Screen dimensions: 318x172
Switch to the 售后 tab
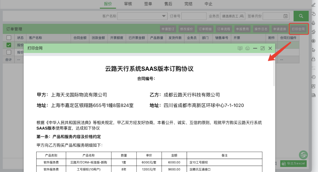(x=168, y=4)
